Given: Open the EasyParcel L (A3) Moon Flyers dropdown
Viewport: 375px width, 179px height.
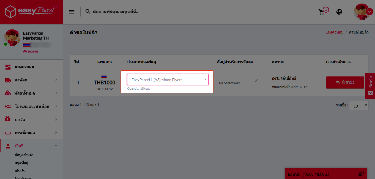Looking at the screenshot, I should (168, 79).
